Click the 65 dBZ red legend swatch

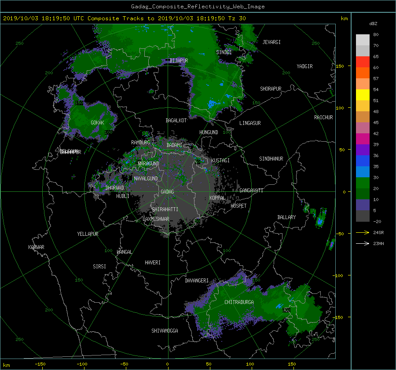(363, 62)
